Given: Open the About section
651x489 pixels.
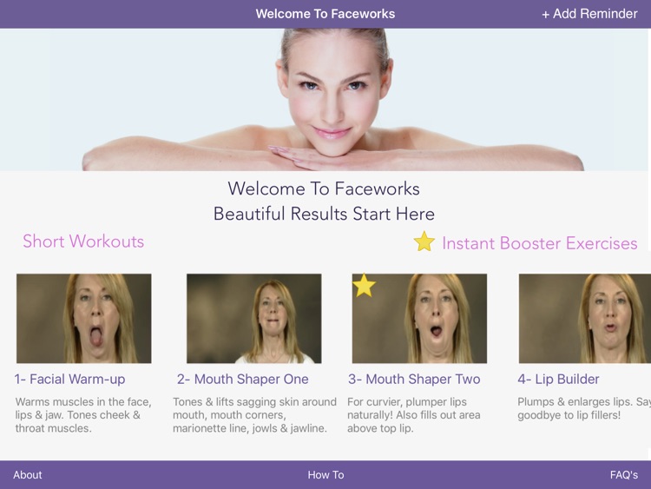Looking at the screenshot, I should pyautogui.click(x=28, y=475).
